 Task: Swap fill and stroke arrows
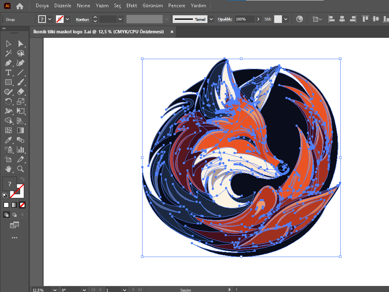[22, 179]
